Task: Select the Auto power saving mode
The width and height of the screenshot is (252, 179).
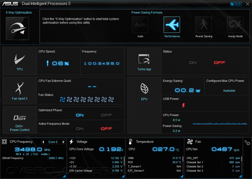Action: 140,25
